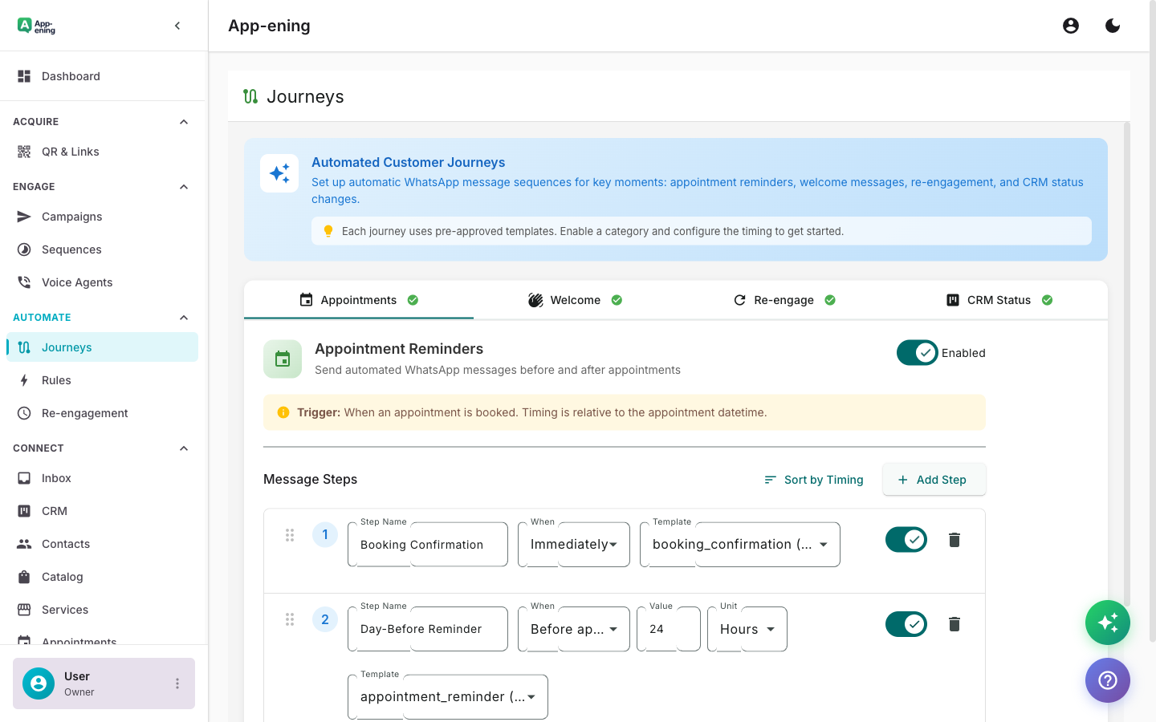Disable the Appointment Reminders journey
Image resolution: width=1156 pixels, height=722 pixels.
click(x=917, y=352)
